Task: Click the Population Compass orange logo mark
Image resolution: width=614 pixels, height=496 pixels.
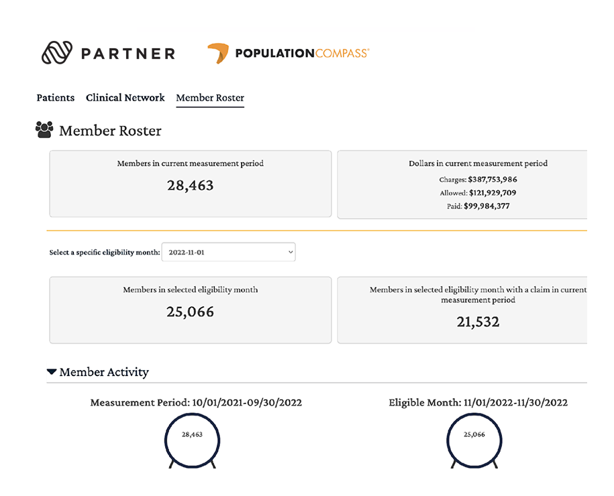Action: (218, 53)
